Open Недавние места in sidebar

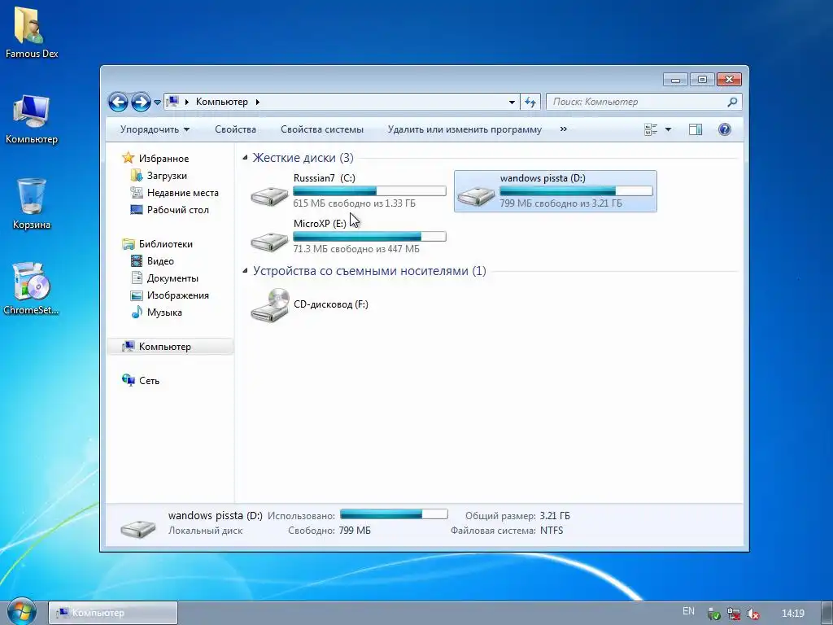click(183, 192)
